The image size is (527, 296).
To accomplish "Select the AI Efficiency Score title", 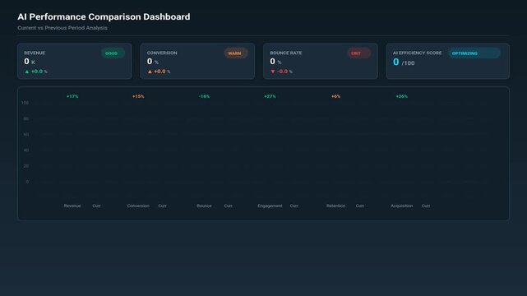I will [x=417, y=53].
